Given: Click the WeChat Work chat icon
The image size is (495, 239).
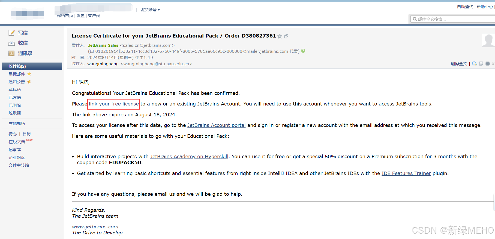Looking at the screenshot, I should tap(475, 64).
